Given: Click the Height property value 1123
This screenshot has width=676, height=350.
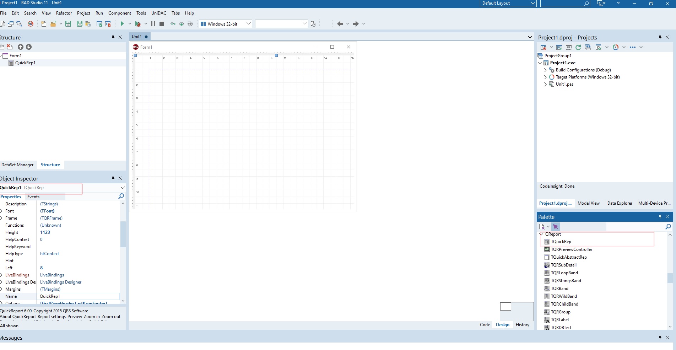Looking at the screenshot, I should click(45, 232).
